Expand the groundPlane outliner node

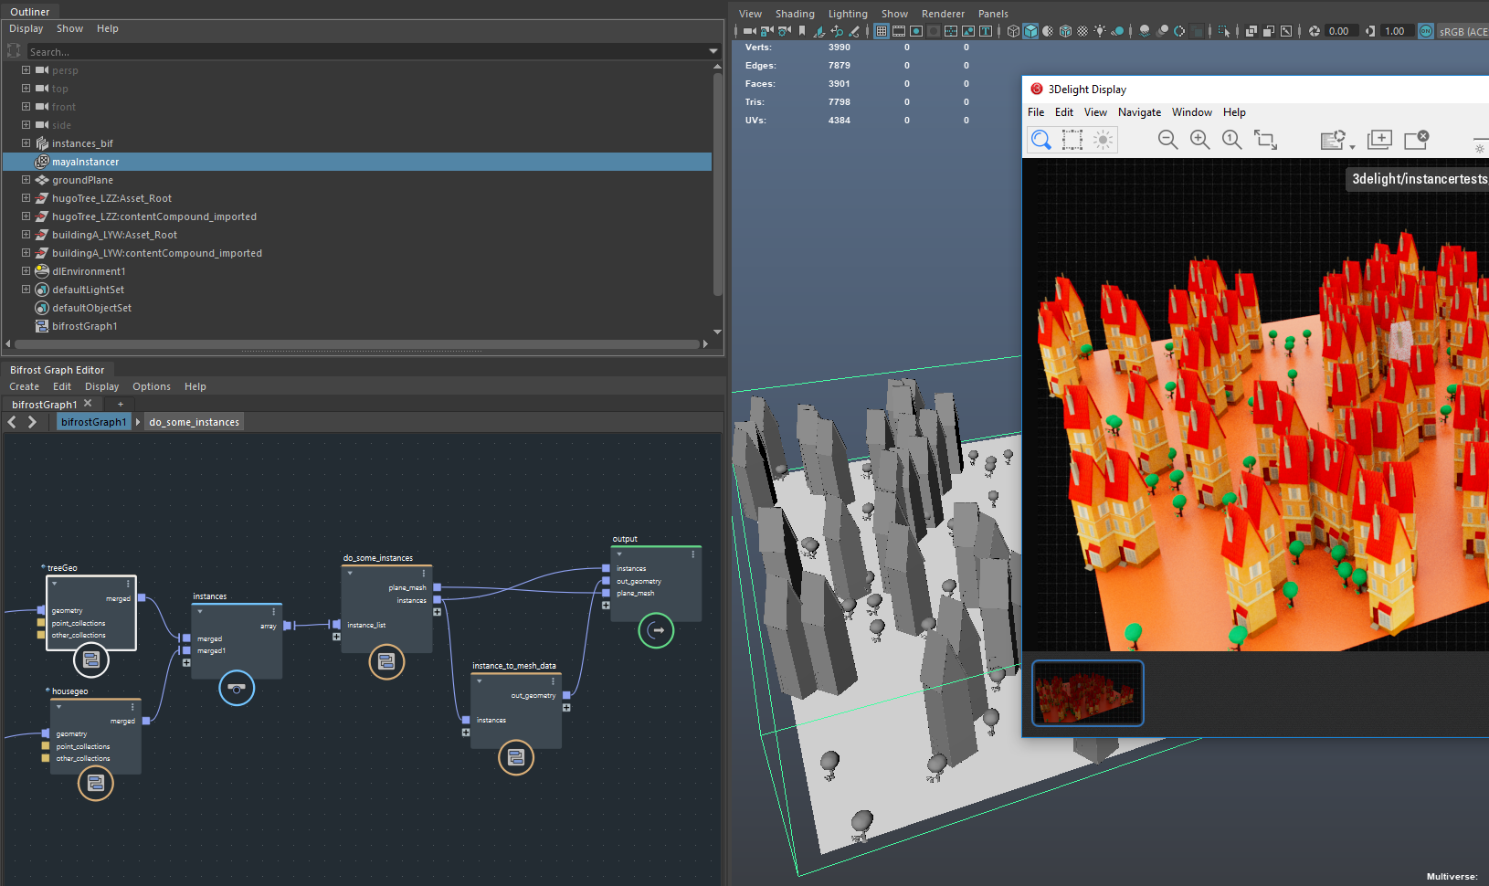(26, 180)
